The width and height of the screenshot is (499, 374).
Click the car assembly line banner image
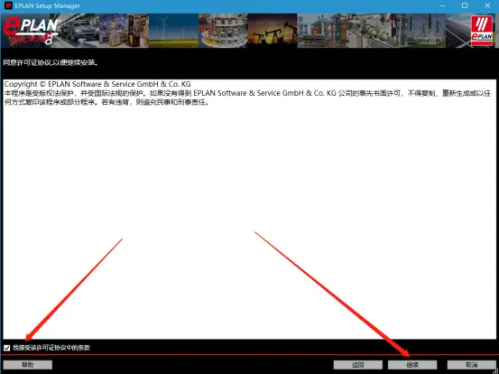pos(79,31)
